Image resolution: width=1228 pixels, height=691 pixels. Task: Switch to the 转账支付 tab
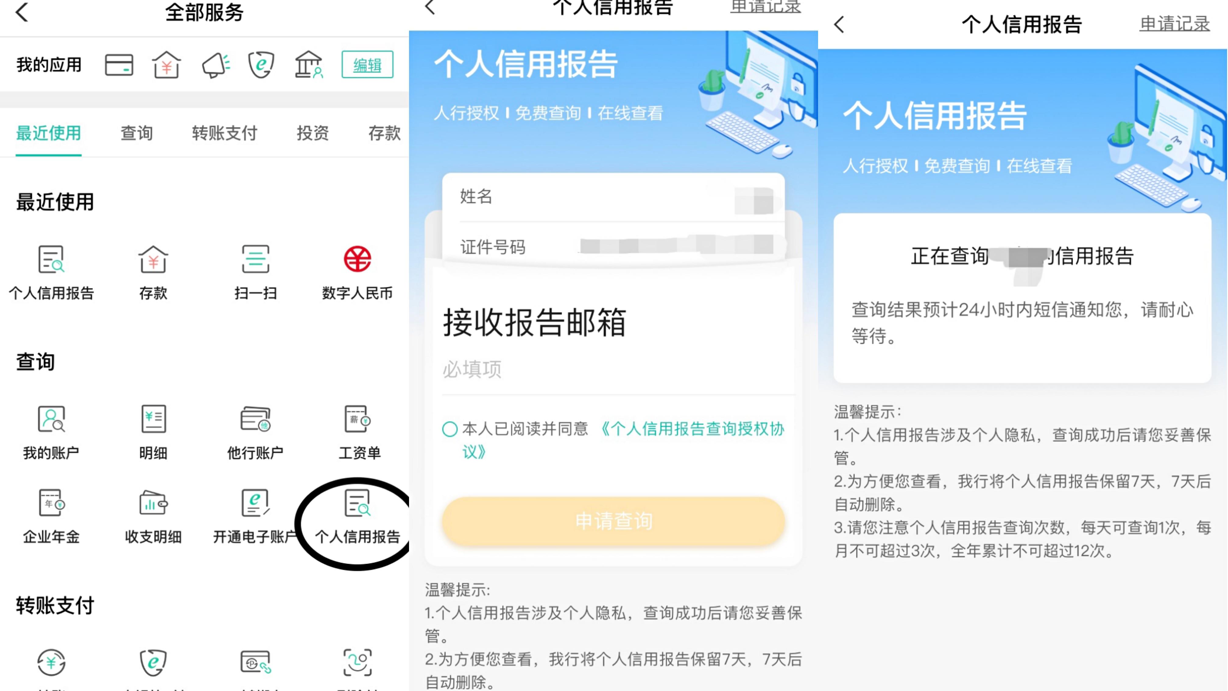(224, 133)
